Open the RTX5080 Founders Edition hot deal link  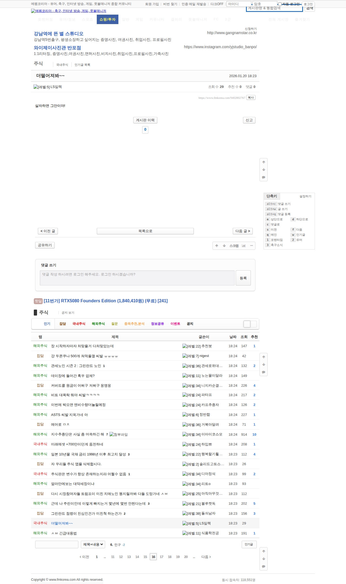[106, 301]
